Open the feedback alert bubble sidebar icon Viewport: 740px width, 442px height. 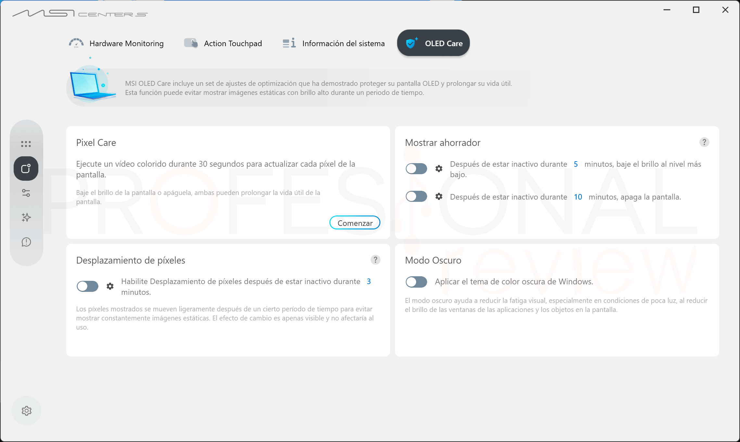point(26,242)
